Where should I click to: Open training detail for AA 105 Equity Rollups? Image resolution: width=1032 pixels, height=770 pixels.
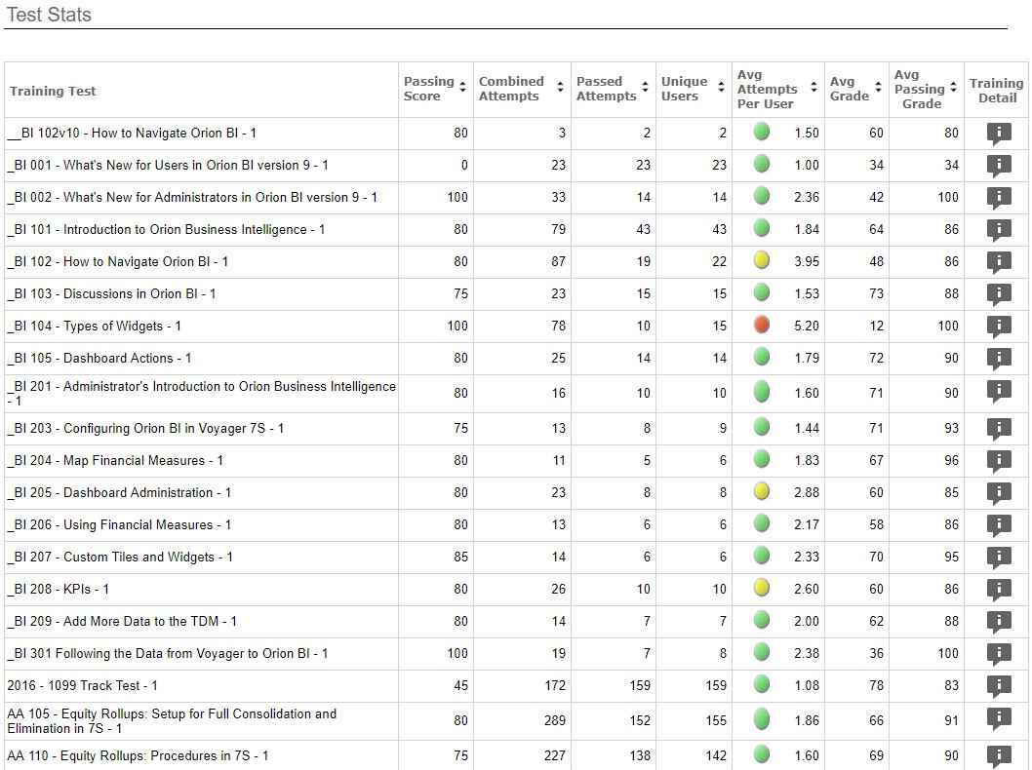(999, 719)
